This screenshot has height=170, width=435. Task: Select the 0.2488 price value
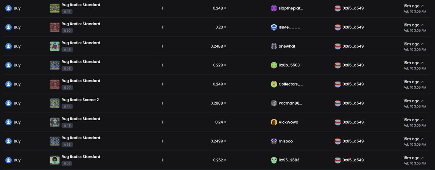(217, 46)
